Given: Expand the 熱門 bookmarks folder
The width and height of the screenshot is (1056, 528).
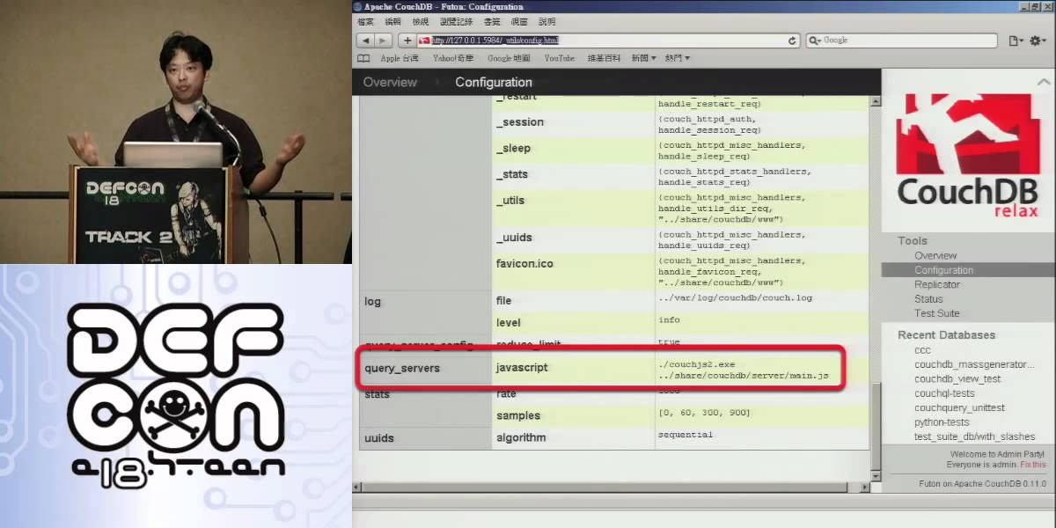Looking at the screenshot, I should pyautogui.click(x=677, y=58).
